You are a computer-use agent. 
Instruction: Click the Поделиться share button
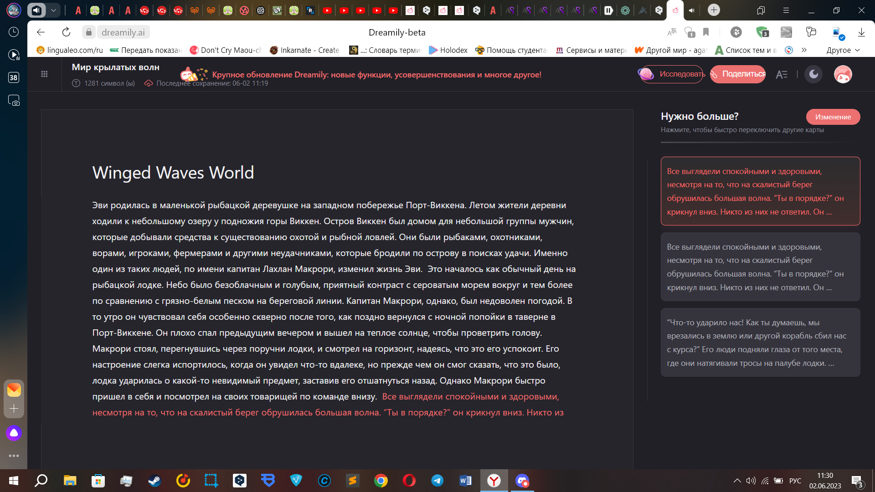click(738, 74)
